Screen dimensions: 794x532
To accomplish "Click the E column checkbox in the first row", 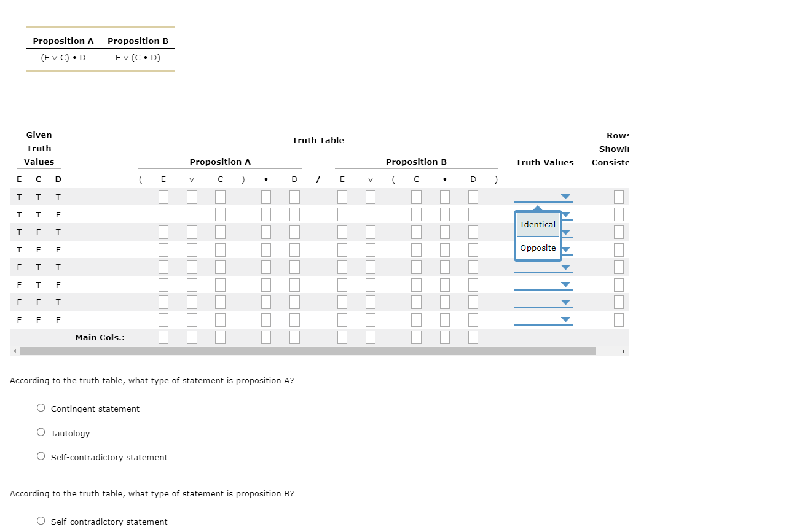I will (x=163, y=197).
